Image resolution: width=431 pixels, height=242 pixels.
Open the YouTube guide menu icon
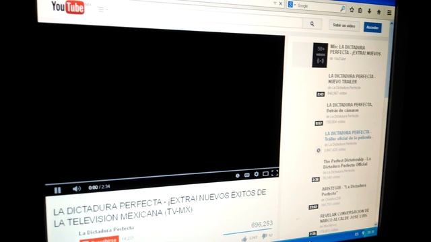[101, 9]
